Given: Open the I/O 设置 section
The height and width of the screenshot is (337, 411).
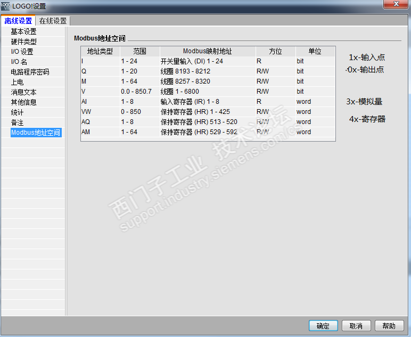Looking at the screenshot, I should (x=22, y=52).
